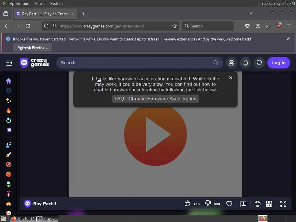
Task: Select the Ray Part 1 Play on CrazyGames tab
Action: (45, 14)
